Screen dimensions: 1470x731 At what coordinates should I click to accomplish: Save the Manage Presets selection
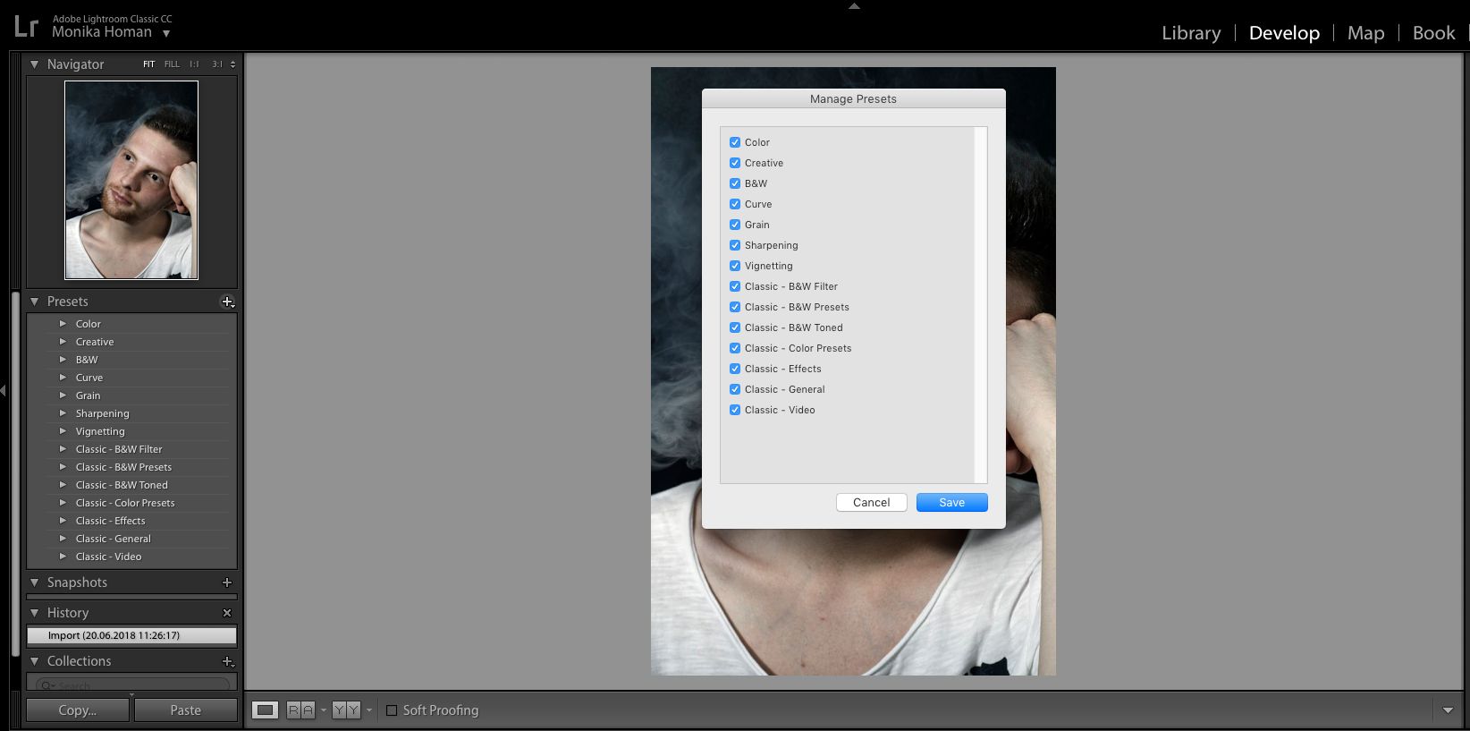(952, 503)
